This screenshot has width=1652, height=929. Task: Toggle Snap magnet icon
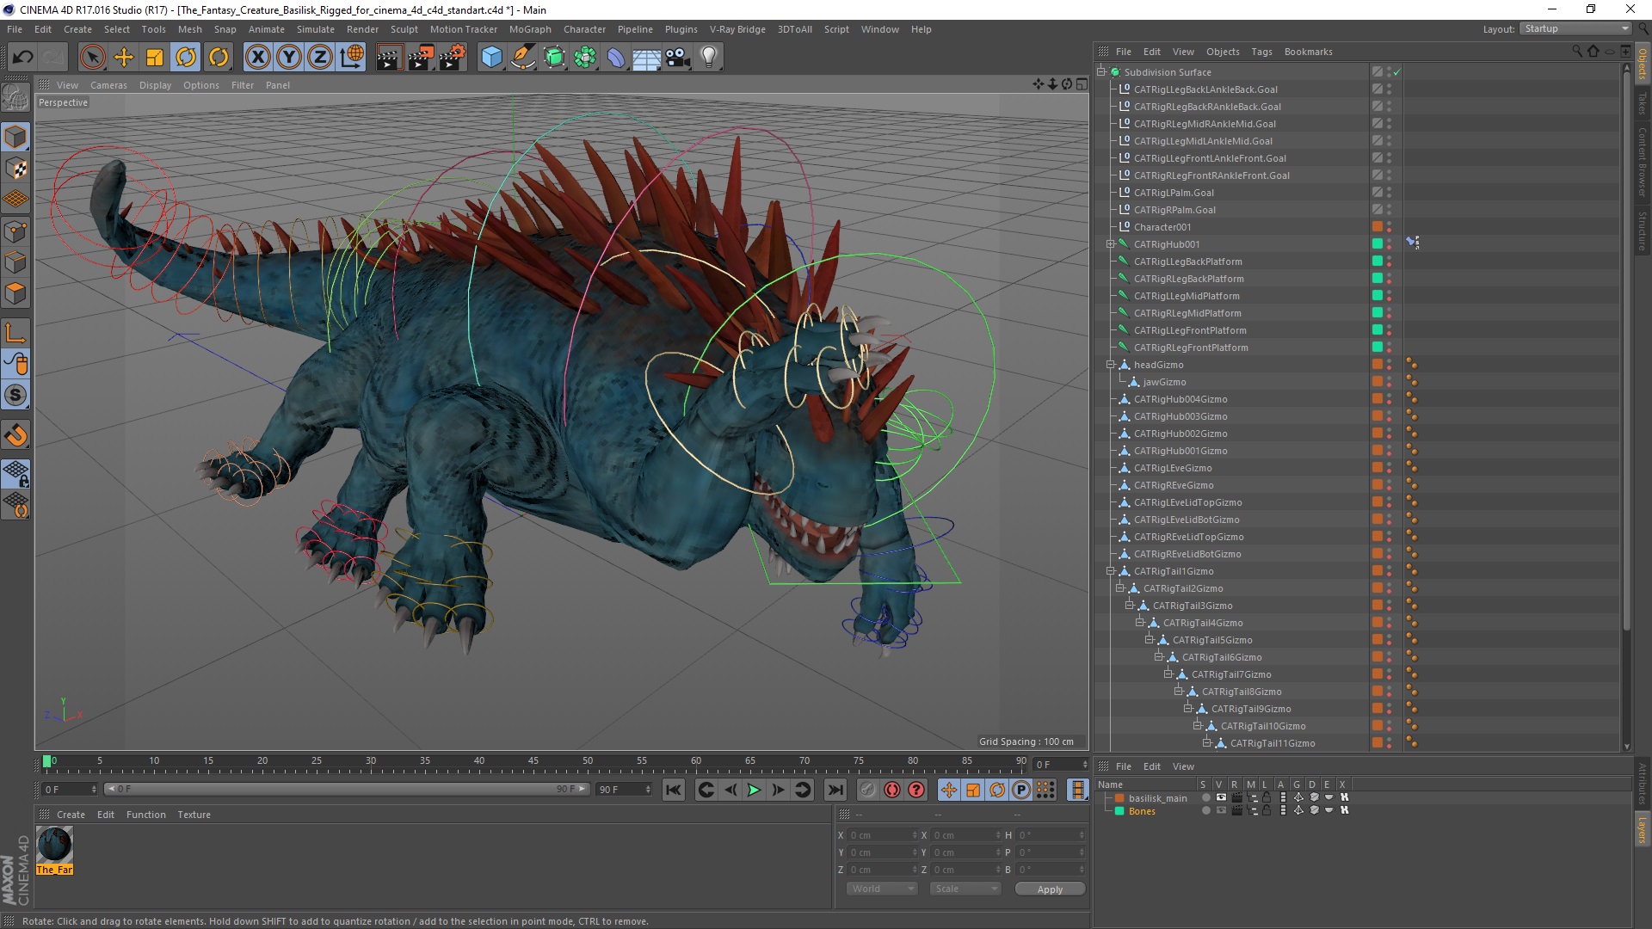(x=15, y=435)
